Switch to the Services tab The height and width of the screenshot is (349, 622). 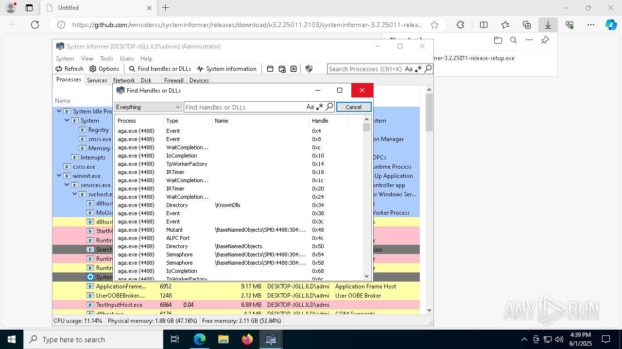coord(97,80)
